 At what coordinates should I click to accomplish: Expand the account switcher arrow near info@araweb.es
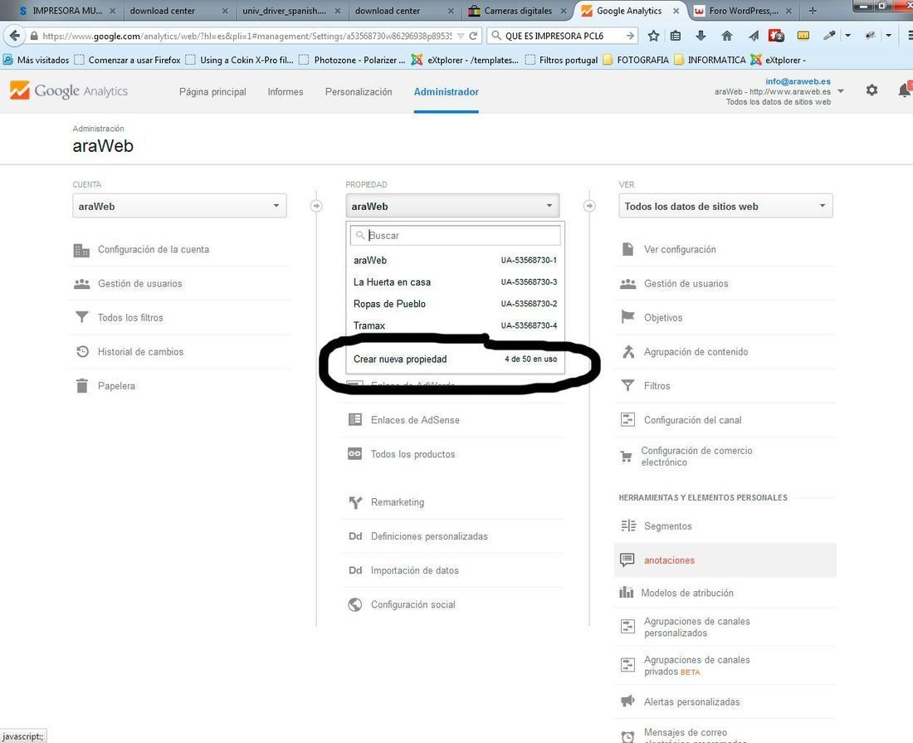click(x=841, y=91)
